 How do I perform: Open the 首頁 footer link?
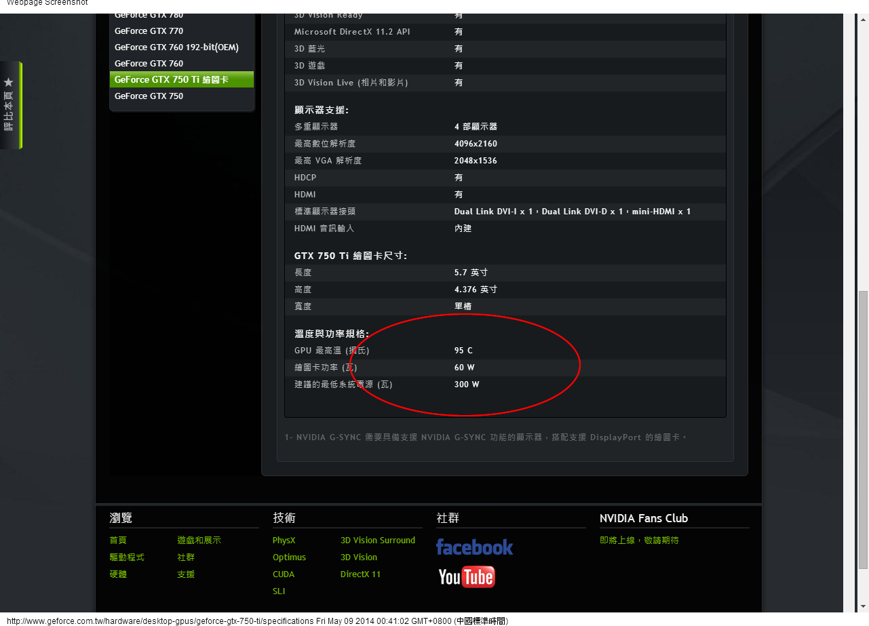point(118,541)
